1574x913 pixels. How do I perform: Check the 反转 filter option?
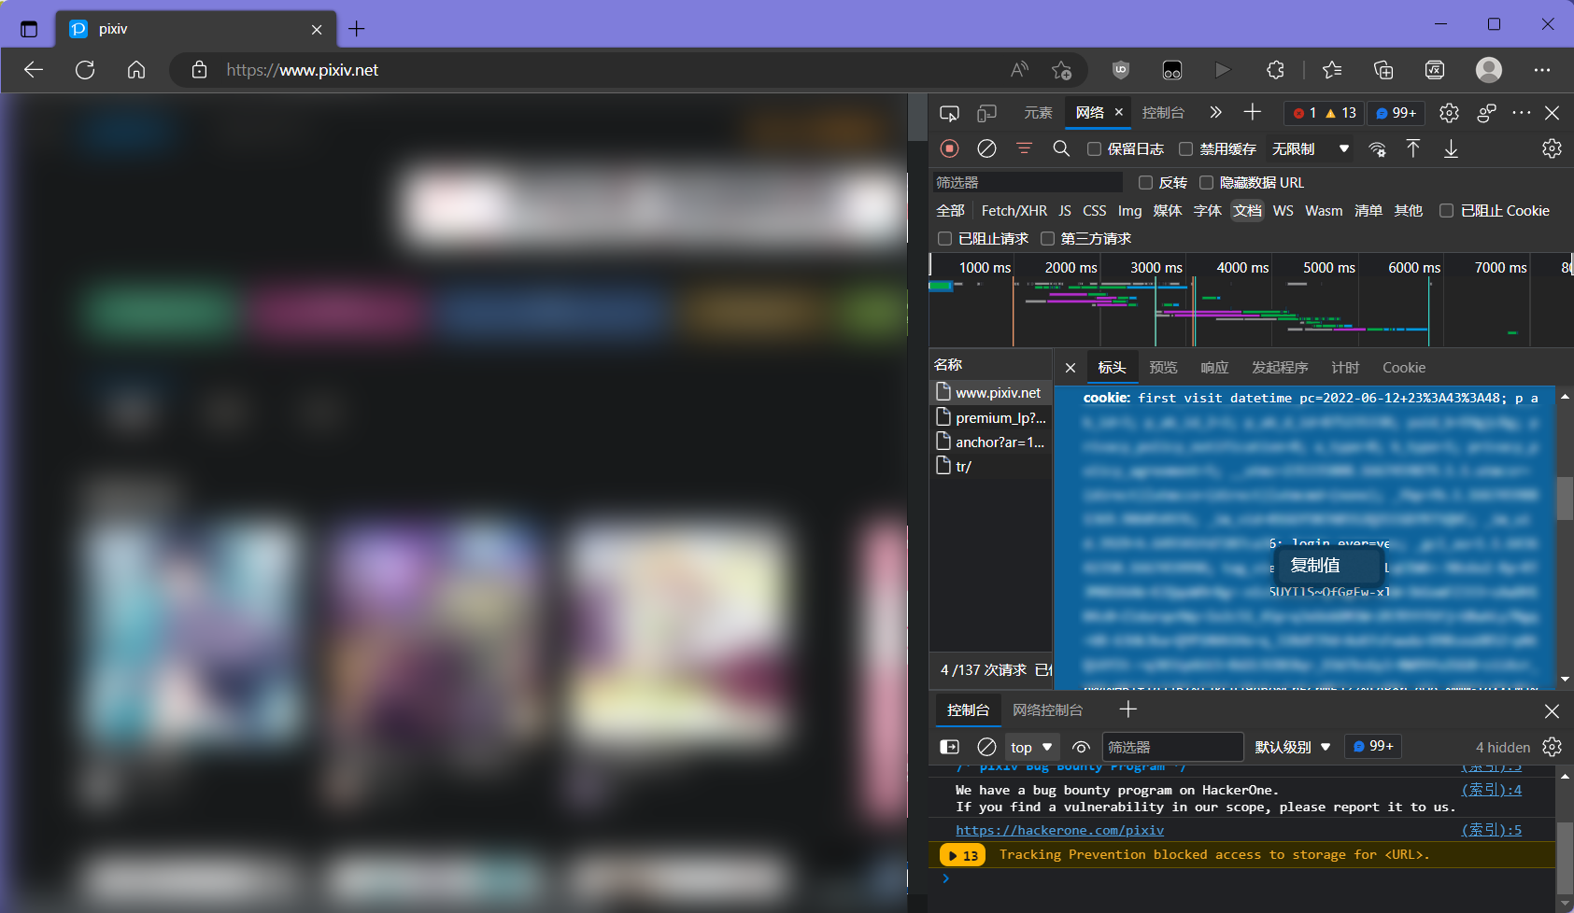[1146, 183]
